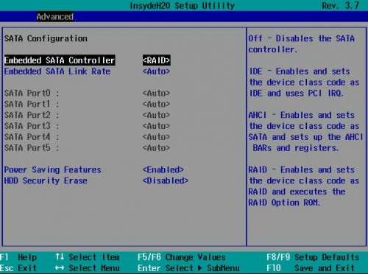Click F10 Save and Exit hint
368x274 pixels.
[x=311, y=268]
